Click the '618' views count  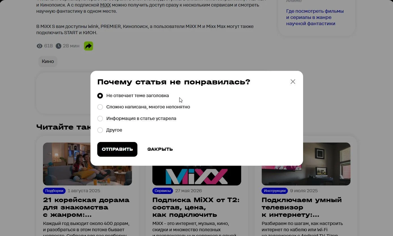point(48,46)
